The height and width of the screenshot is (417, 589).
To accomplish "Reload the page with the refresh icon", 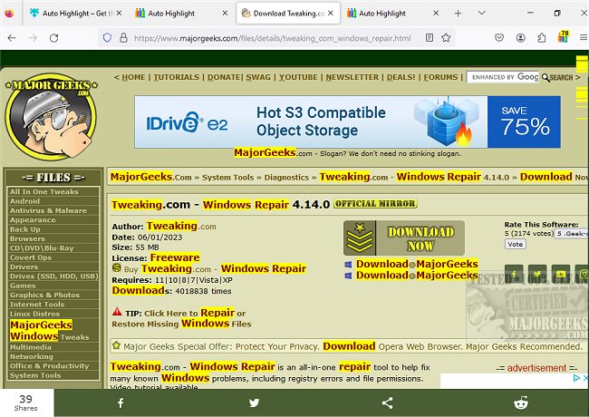I will coord(54,37).
